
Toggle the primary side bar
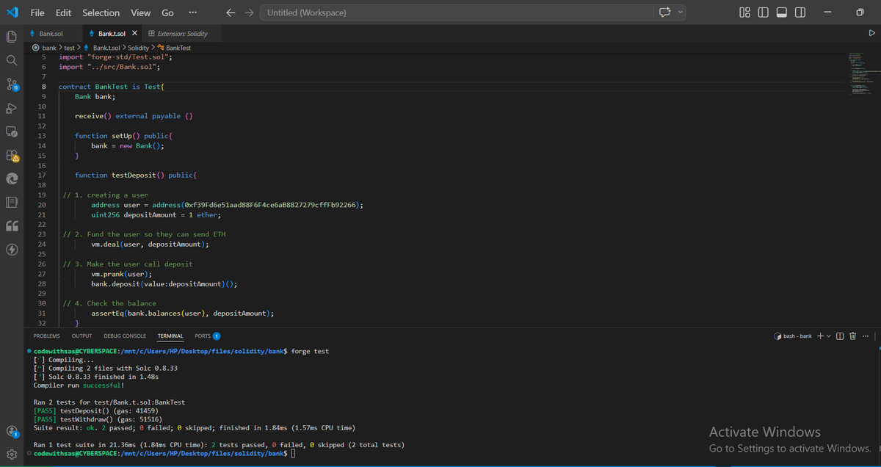click(x=763, y=12)
